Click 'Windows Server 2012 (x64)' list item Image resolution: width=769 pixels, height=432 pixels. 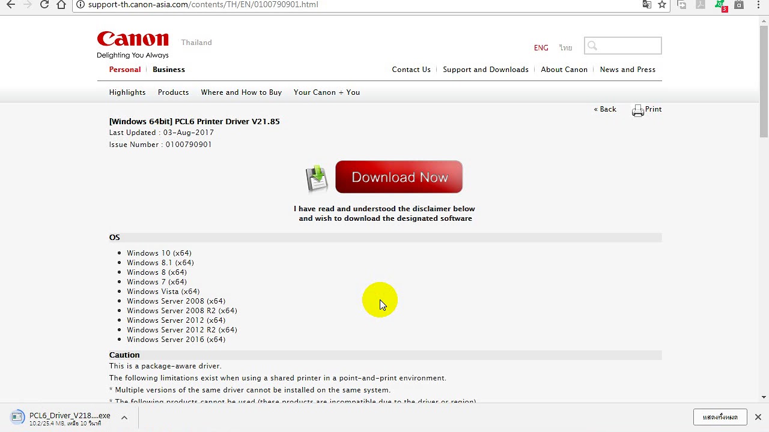(176, 320)
